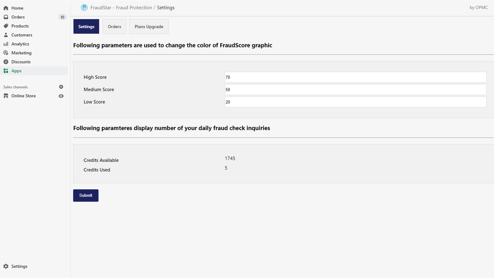
Task: Switch to the Orders tab in FraudStar
Action: [114, 26]
